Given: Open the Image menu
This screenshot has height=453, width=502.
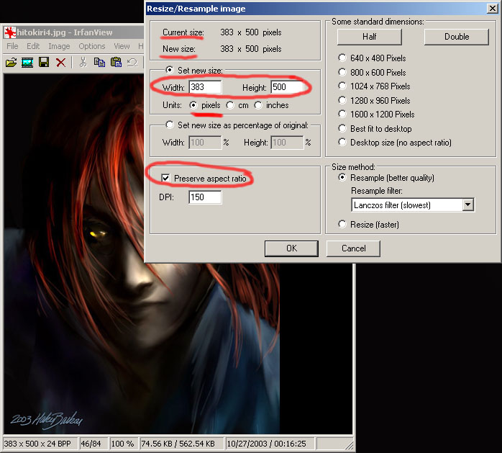Looking at the screenshot, I should coord(59,46).
